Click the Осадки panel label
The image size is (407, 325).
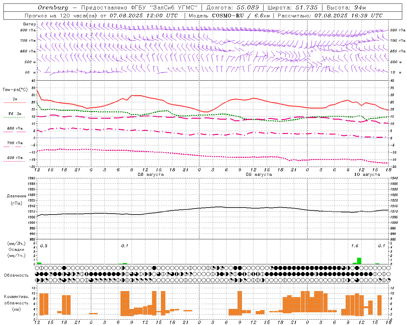tap(17, 249)
